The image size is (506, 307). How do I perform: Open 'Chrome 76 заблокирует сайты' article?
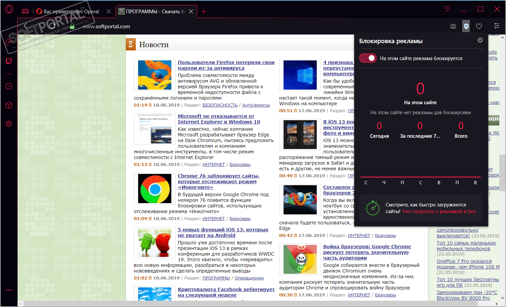point(218,182)
